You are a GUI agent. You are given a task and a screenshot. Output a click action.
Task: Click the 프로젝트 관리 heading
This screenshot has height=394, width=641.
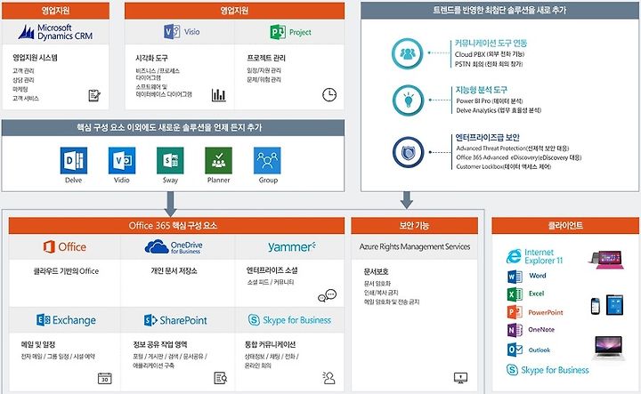tap(266, 58)
